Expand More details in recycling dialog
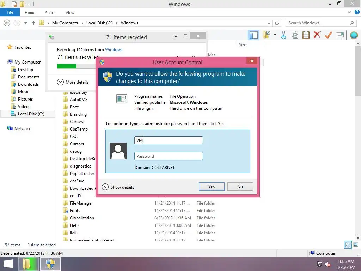This screenshot has width=361, height=271. tap(73, 82)
